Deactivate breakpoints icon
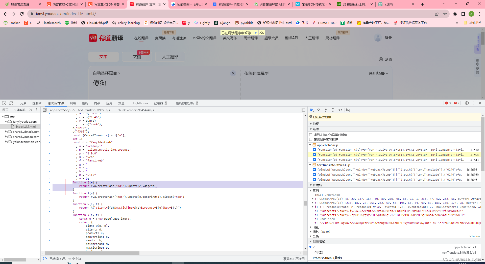The height and width of the screenshot is (264, 485). tap(348, 110)
